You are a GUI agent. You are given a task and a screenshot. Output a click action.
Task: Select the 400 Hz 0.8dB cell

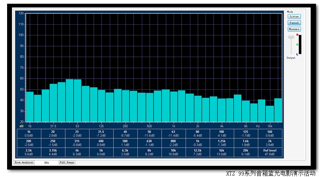[101, 143]
